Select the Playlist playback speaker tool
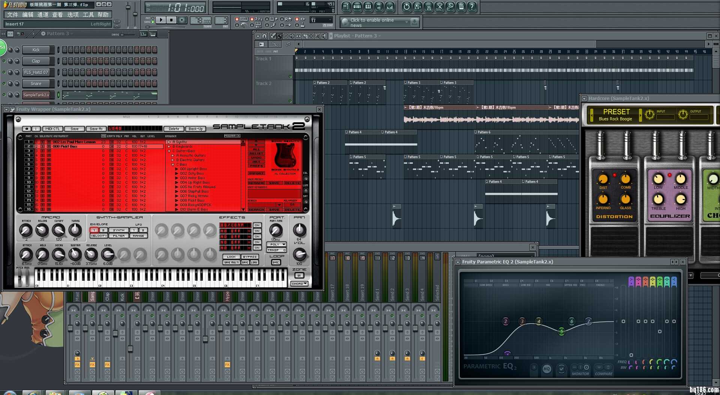This screenshot has height=395, width=720. click(x=324, y=36)
